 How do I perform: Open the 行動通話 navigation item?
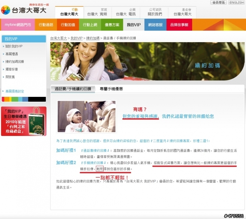tap(46, 25)
